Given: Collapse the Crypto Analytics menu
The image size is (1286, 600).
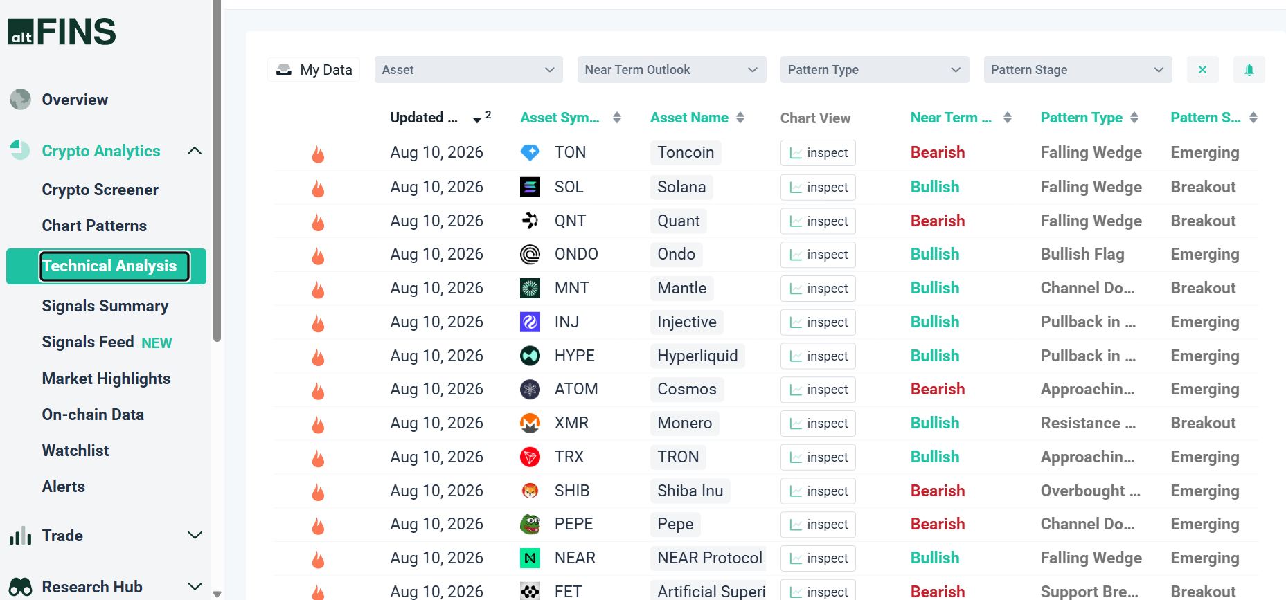Looking at the screenshot, I should 195,151.
